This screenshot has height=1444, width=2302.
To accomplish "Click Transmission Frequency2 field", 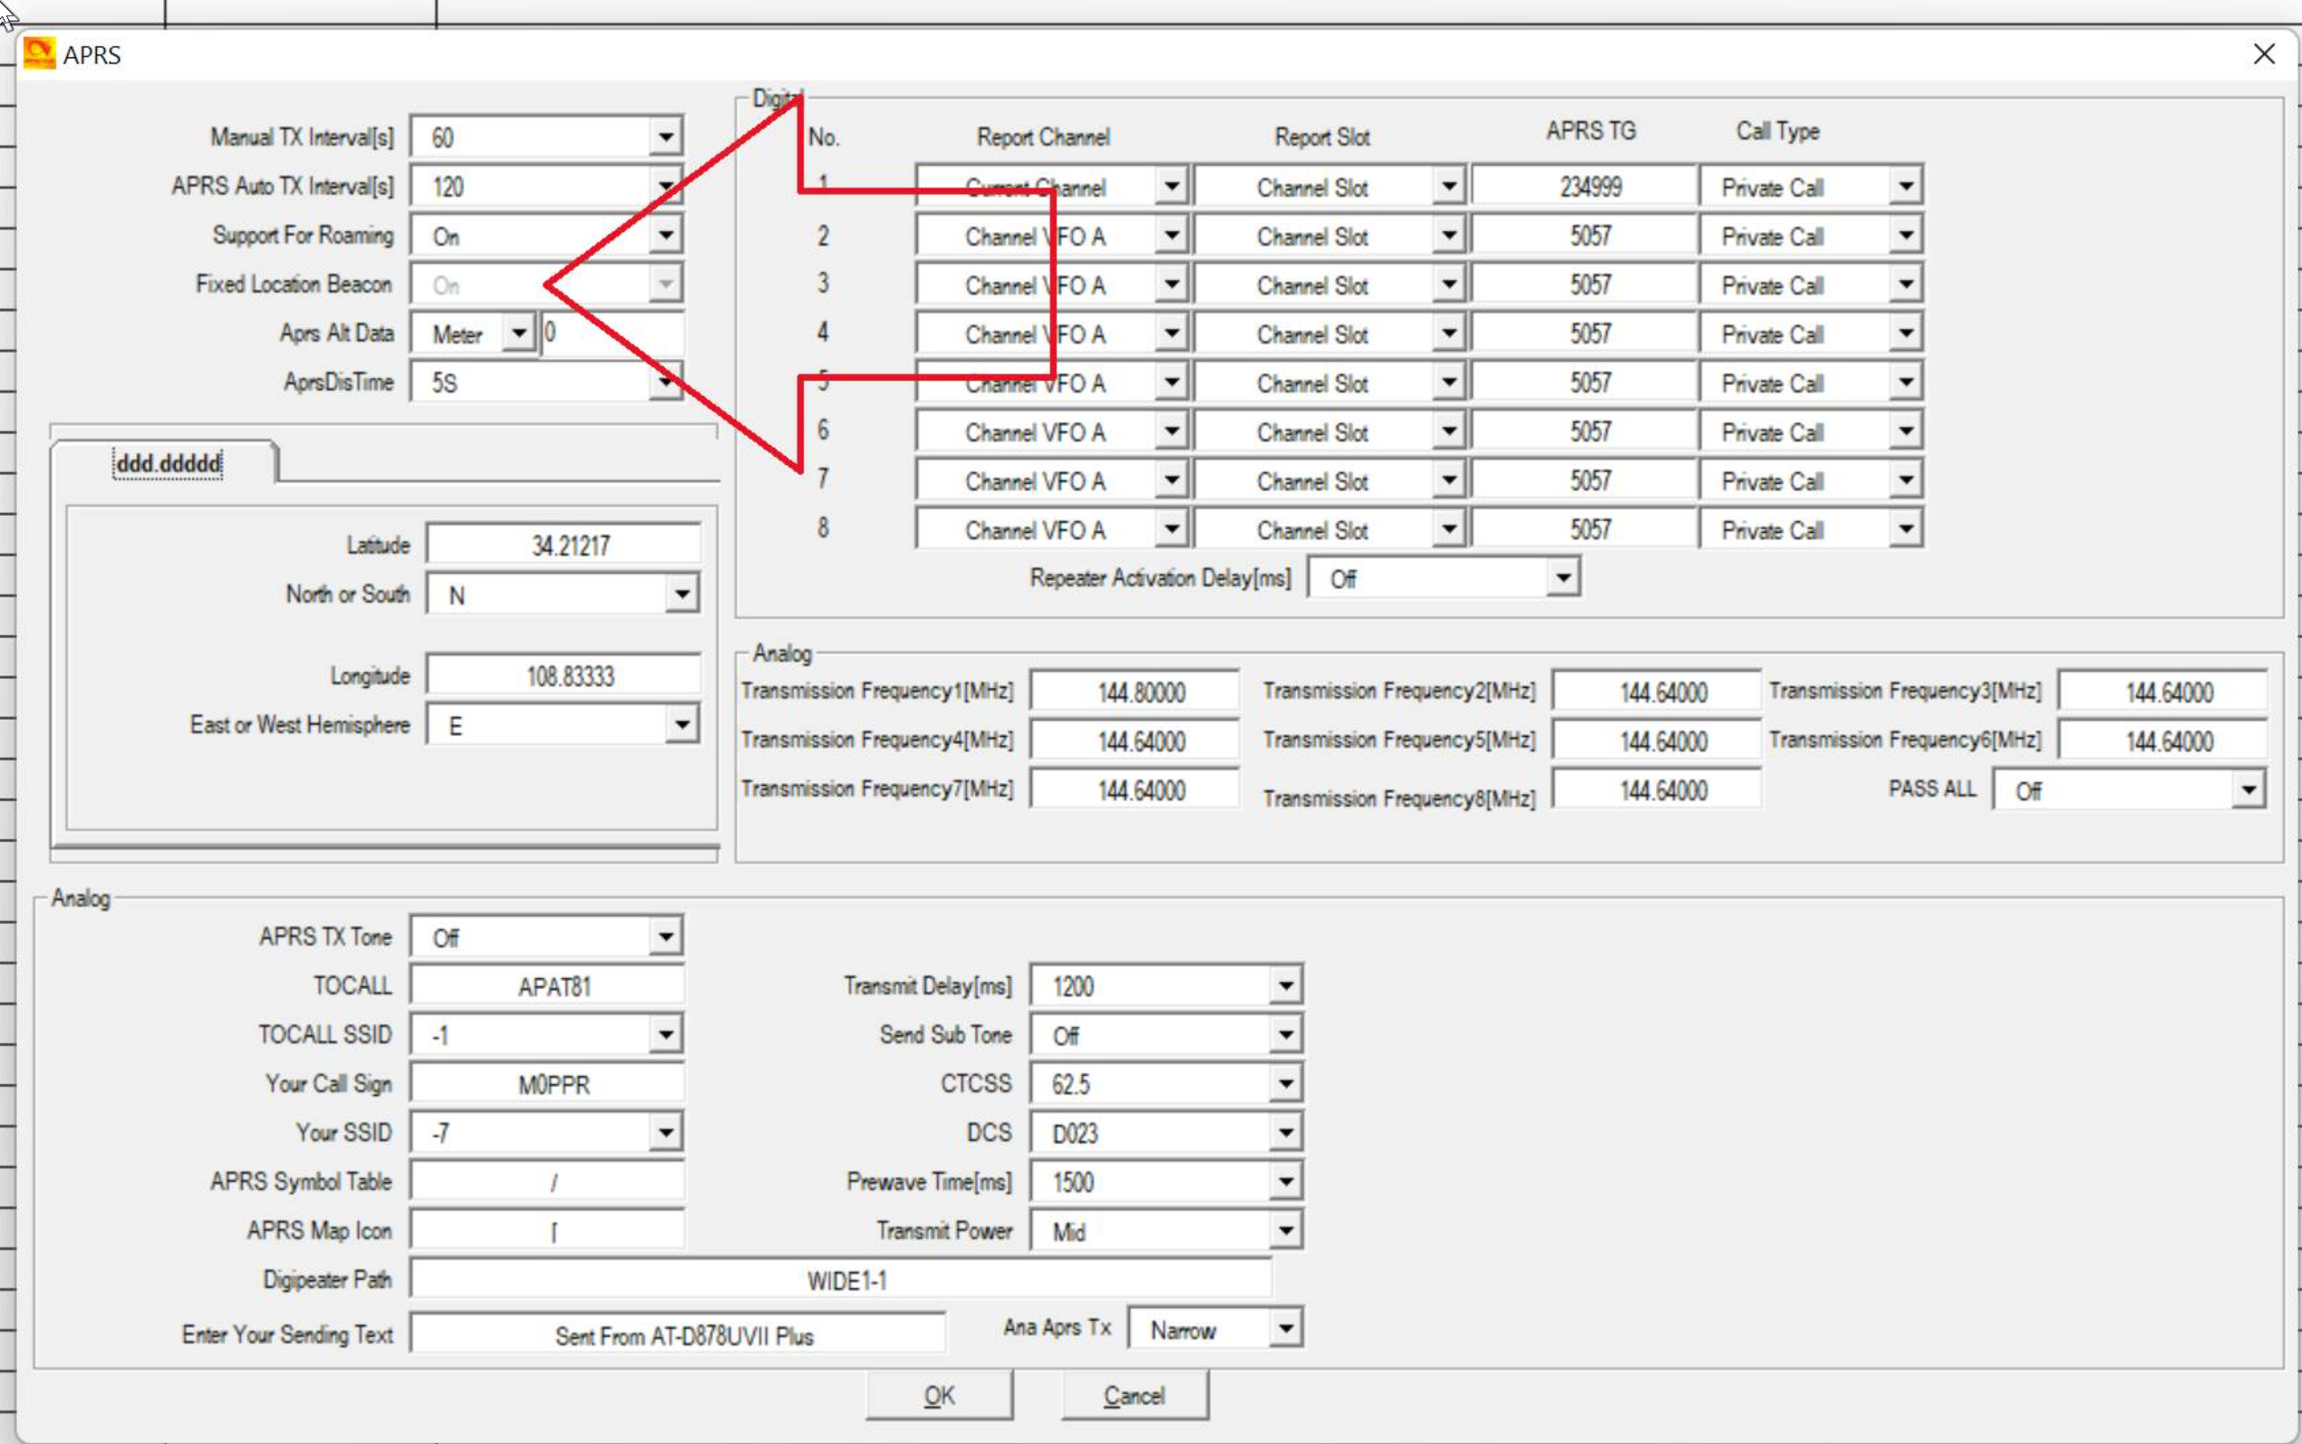I will coord(1657,691).
